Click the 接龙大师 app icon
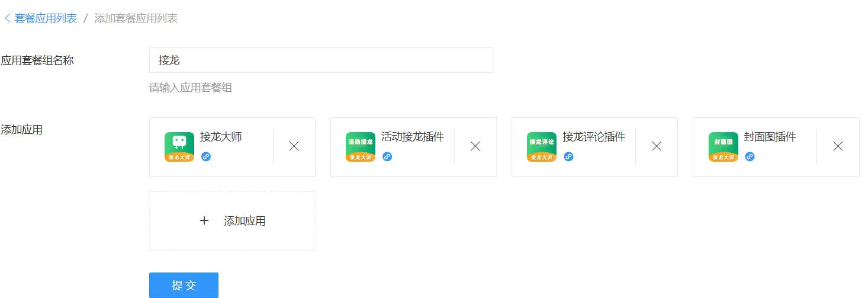 (179, 147)
